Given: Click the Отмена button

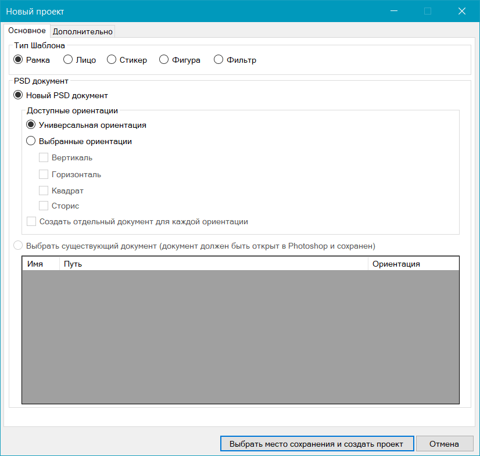Looking at the screenshot, I should click(x=445, y=444).
